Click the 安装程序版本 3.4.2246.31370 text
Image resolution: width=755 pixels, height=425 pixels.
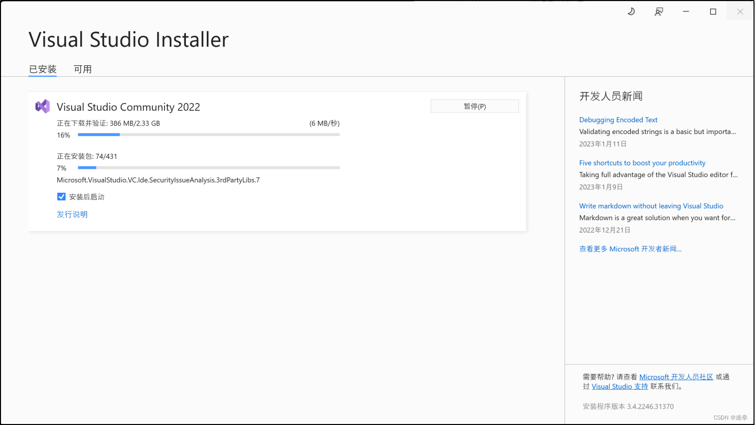[628, 406]
